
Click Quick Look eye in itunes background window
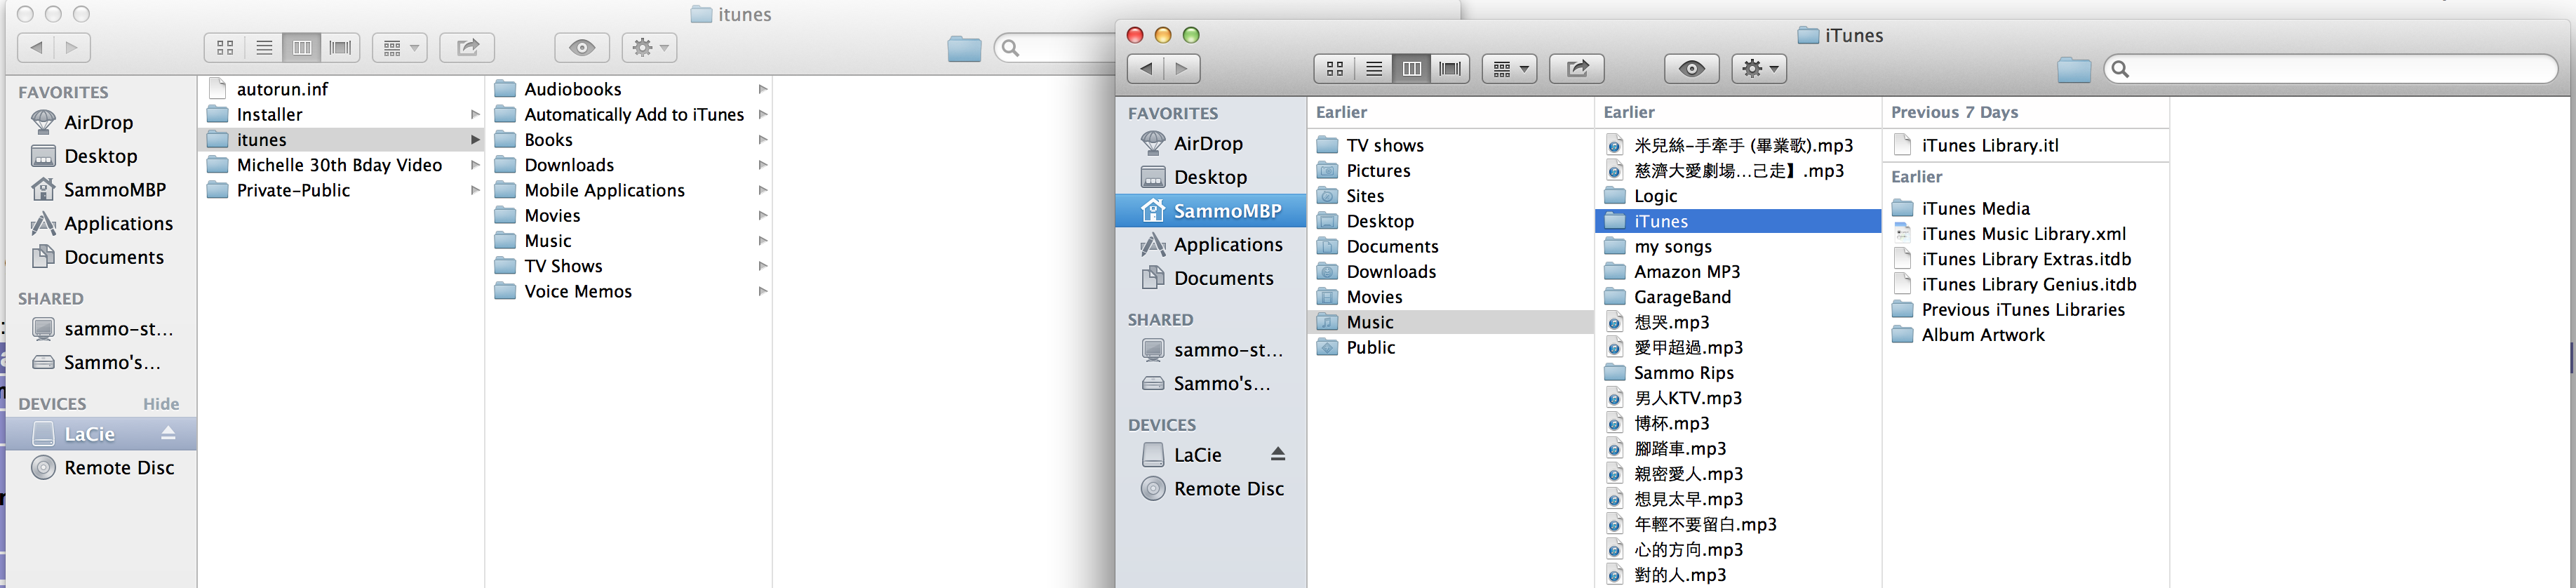[x=582, y=48]
